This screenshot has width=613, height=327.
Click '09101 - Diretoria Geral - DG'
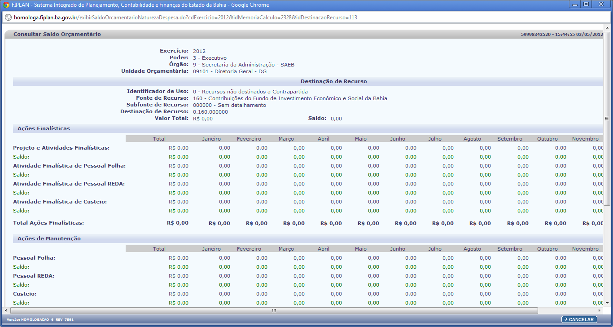[230, 71]
